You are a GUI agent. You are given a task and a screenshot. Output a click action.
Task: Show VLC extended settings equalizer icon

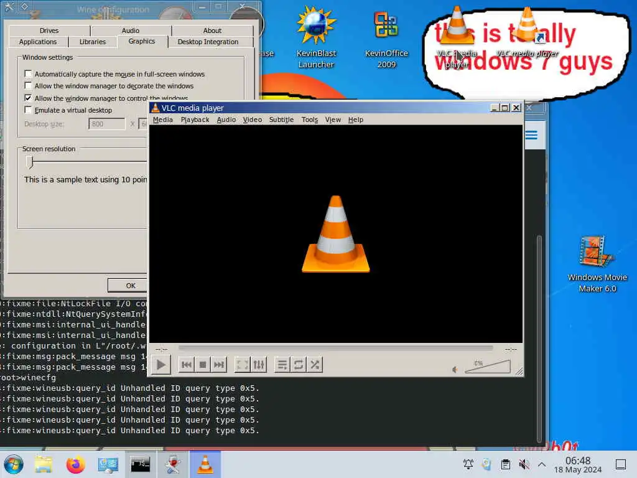(259, 365)
